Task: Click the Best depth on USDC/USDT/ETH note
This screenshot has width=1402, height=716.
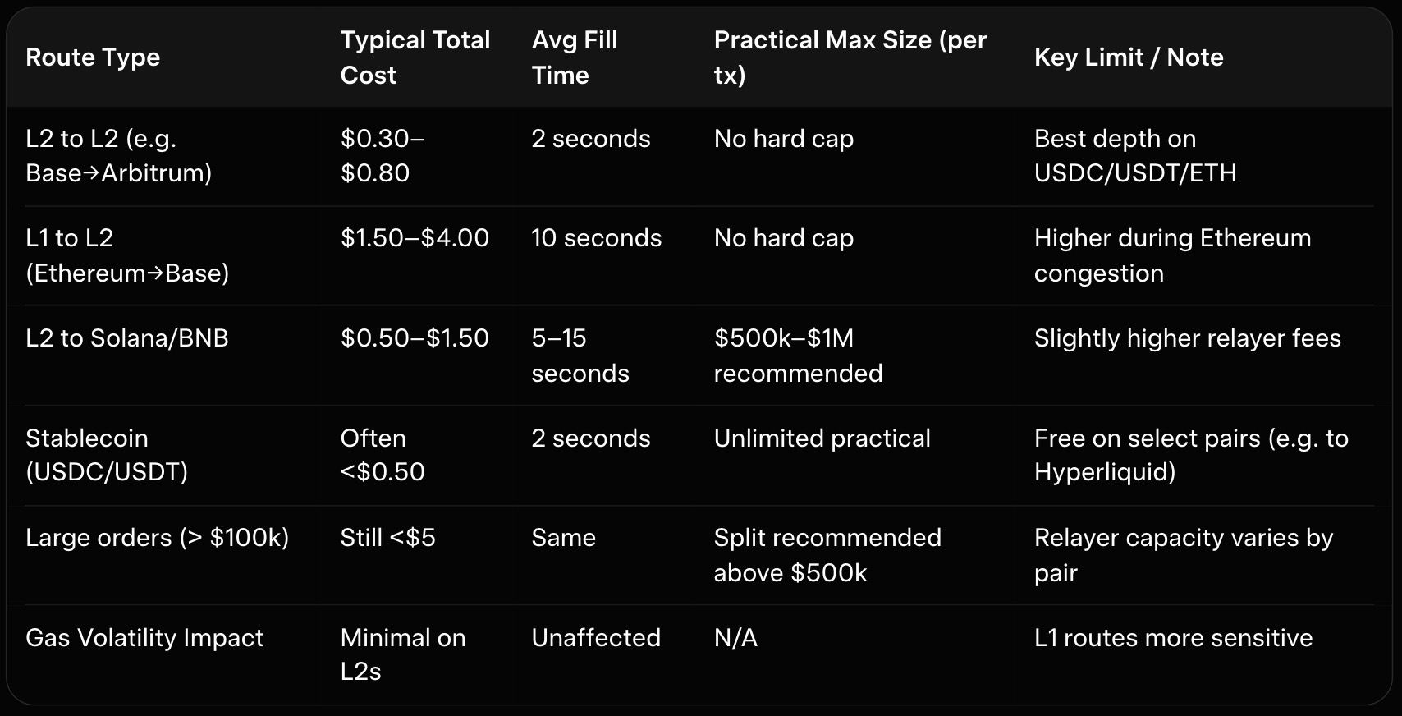Action: pyautogui.click(x=1134, y=156)
